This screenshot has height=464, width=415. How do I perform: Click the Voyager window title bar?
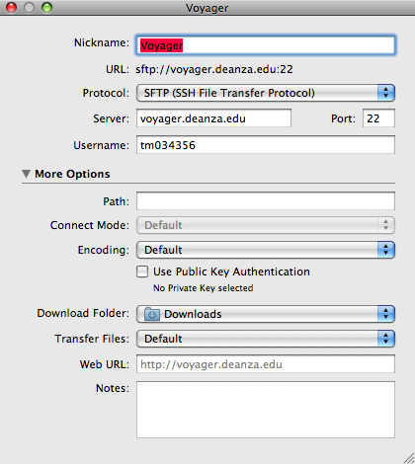207,8
